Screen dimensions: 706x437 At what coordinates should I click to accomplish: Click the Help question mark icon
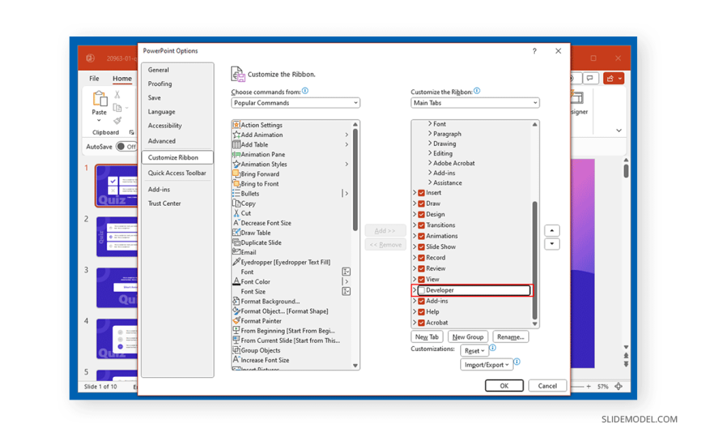[x=534, y=51]
